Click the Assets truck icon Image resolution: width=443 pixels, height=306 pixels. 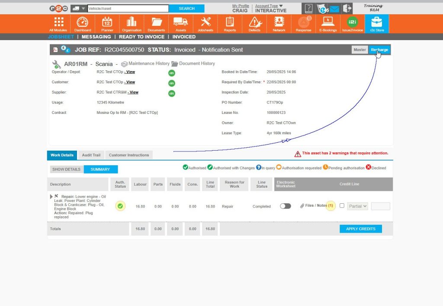click(x=181, y=22)
